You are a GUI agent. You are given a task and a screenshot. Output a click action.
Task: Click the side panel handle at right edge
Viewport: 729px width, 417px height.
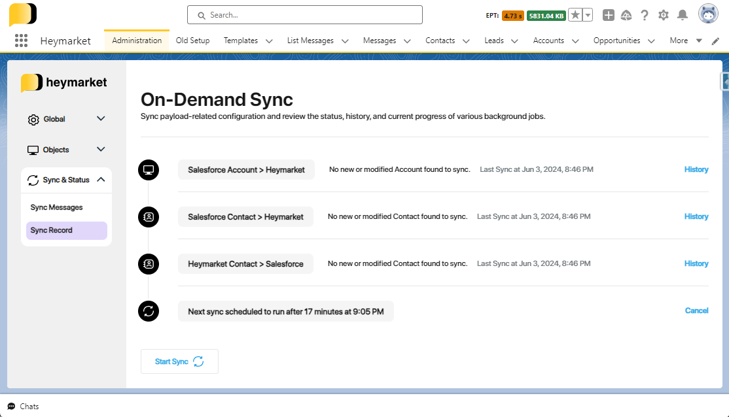725,82
